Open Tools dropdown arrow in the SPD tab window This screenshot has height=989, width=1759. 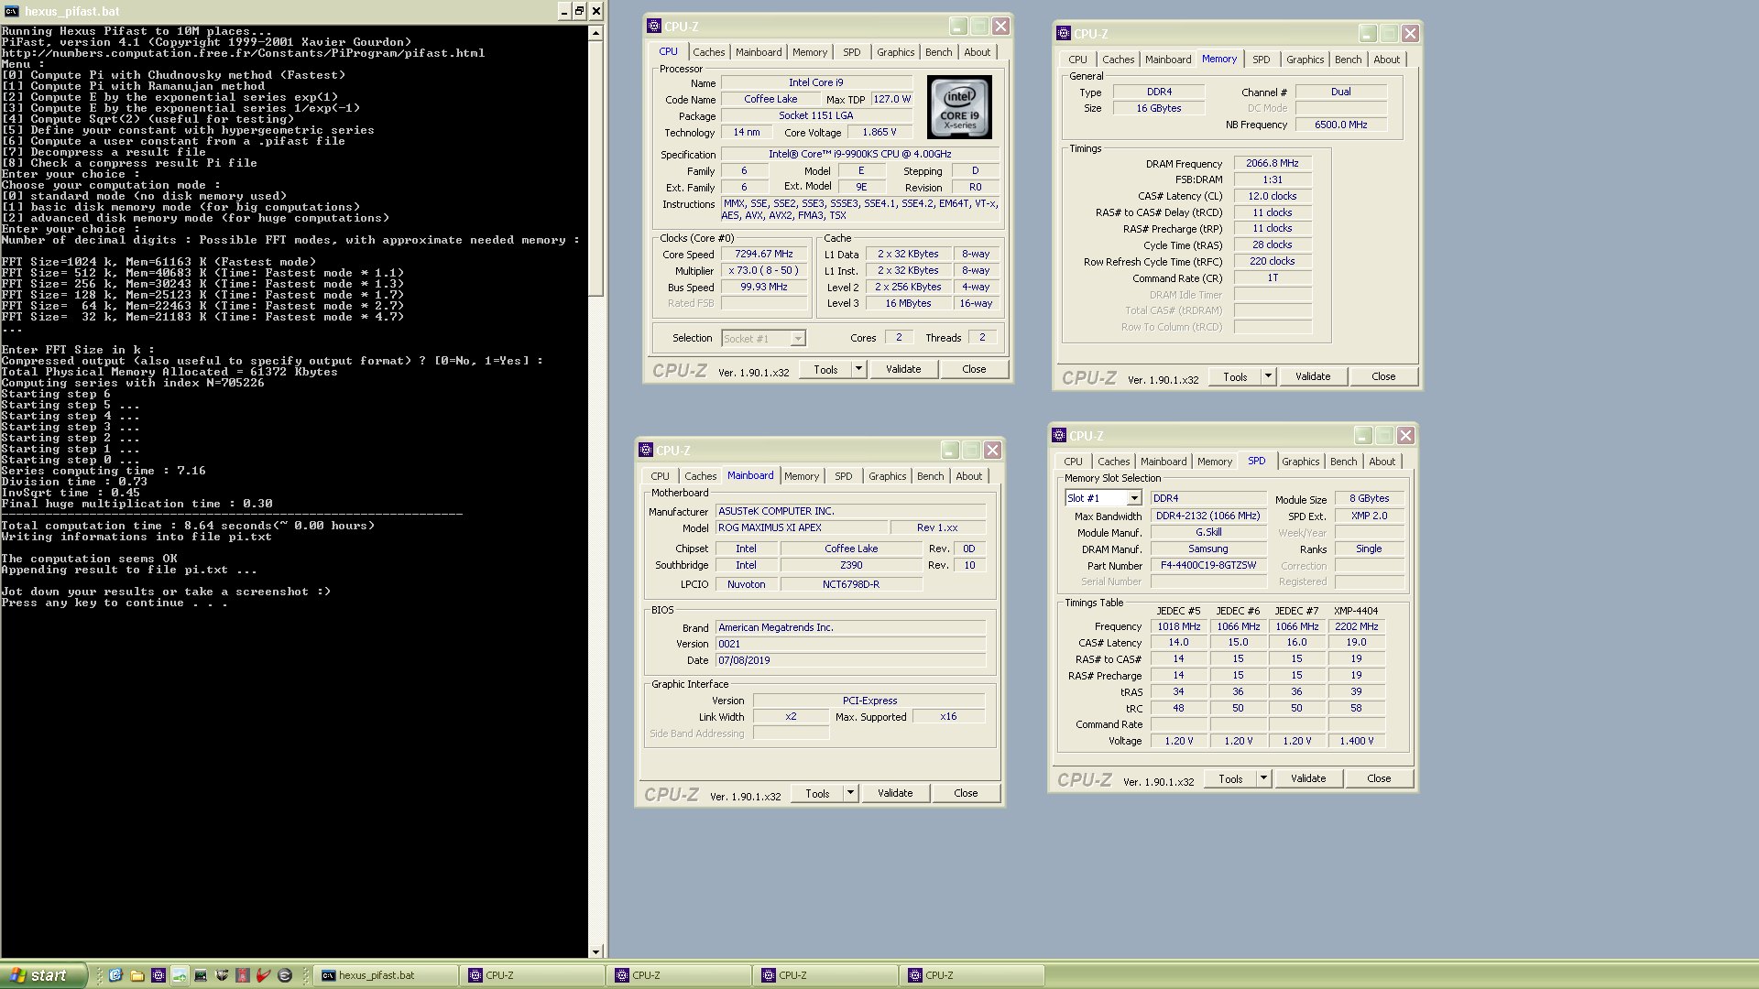tap(1264, 778)
